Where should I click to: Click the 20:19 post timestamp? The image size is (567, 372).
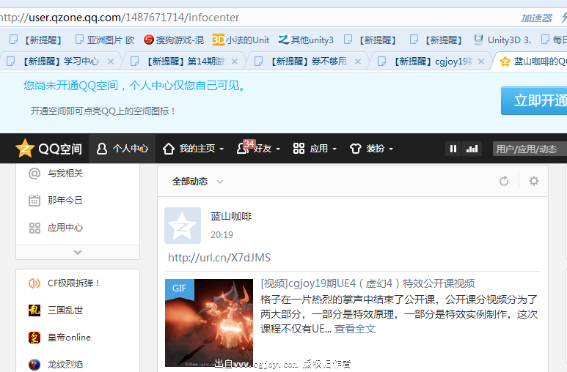coord(222,235)
